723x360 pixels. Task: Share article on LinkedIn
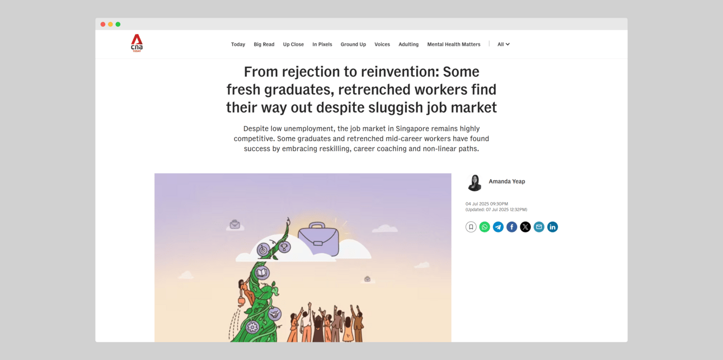tap(553, 227)
